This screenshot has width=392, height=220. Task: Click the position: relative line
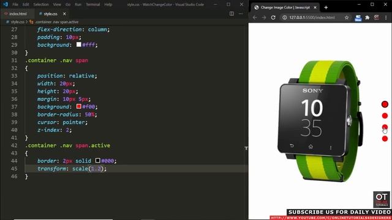click(67, 76)
